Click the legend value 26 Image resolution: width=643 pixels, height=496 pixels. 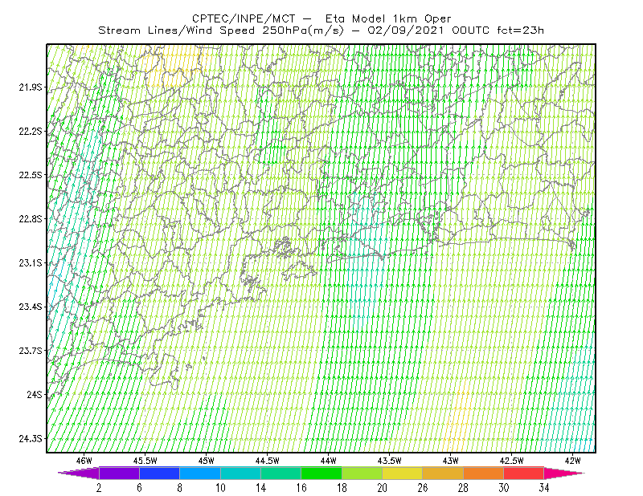click(423, 488)
